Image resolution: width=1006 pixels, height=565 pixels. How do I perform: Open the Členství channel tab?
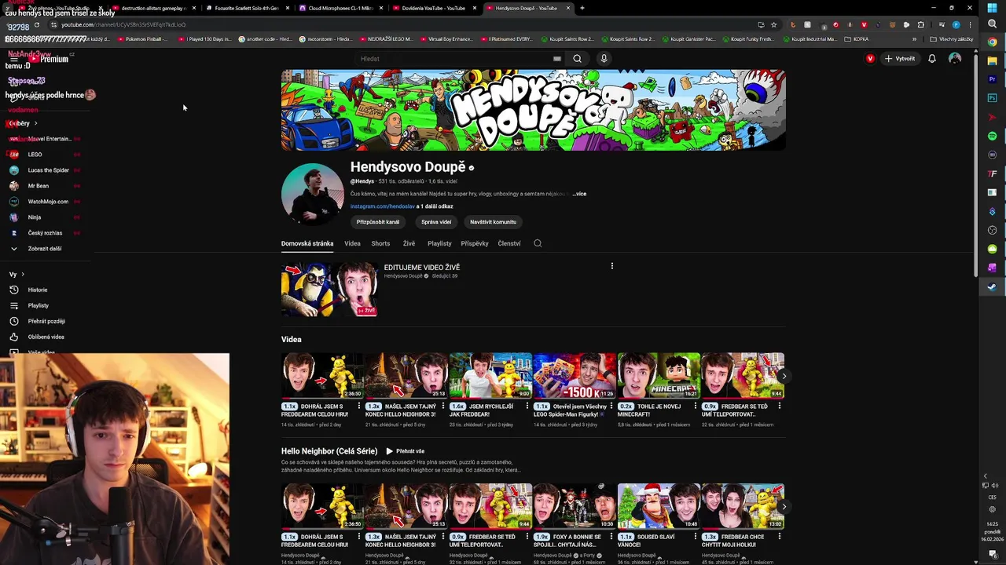pyautogui.click(x=509, y=243)
